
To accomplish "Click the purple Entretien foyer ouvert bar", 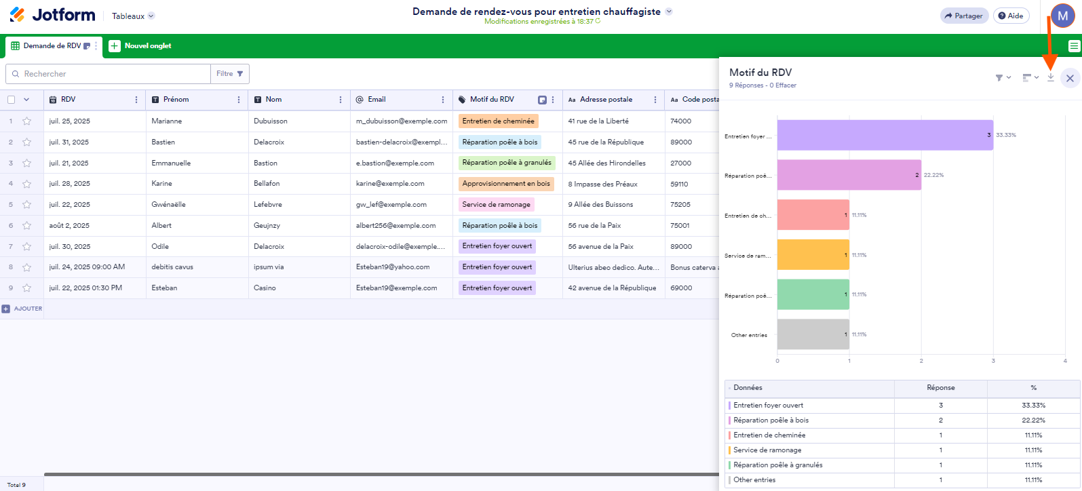I will (885, 136).
